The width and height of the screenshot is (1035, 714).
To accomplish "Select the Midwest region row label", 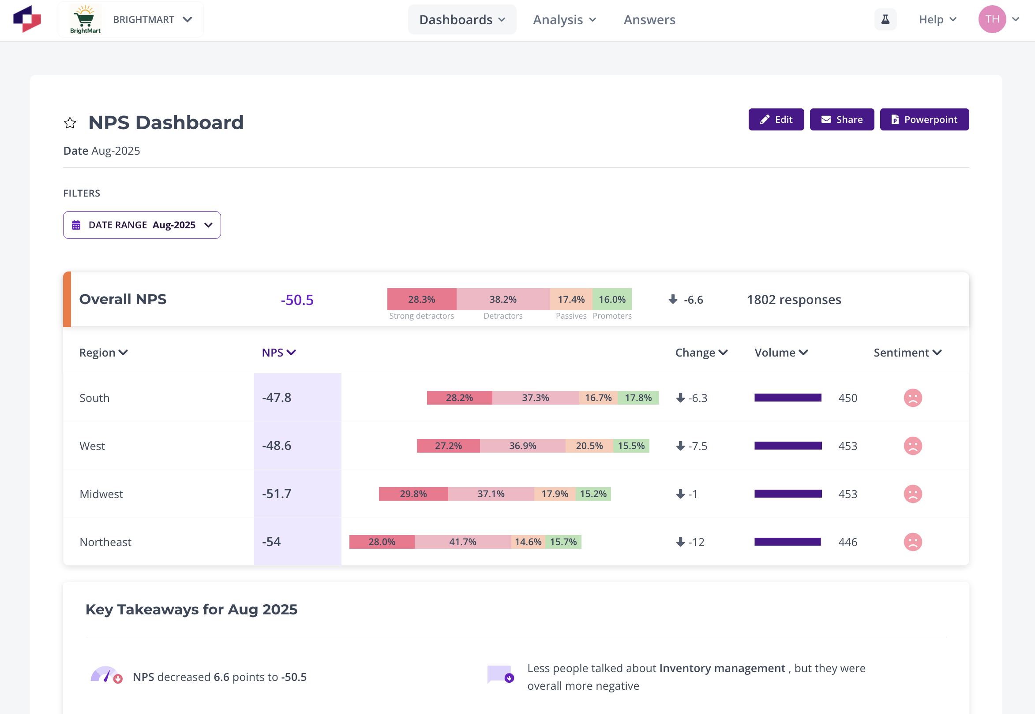I will [x=101, y=494].
